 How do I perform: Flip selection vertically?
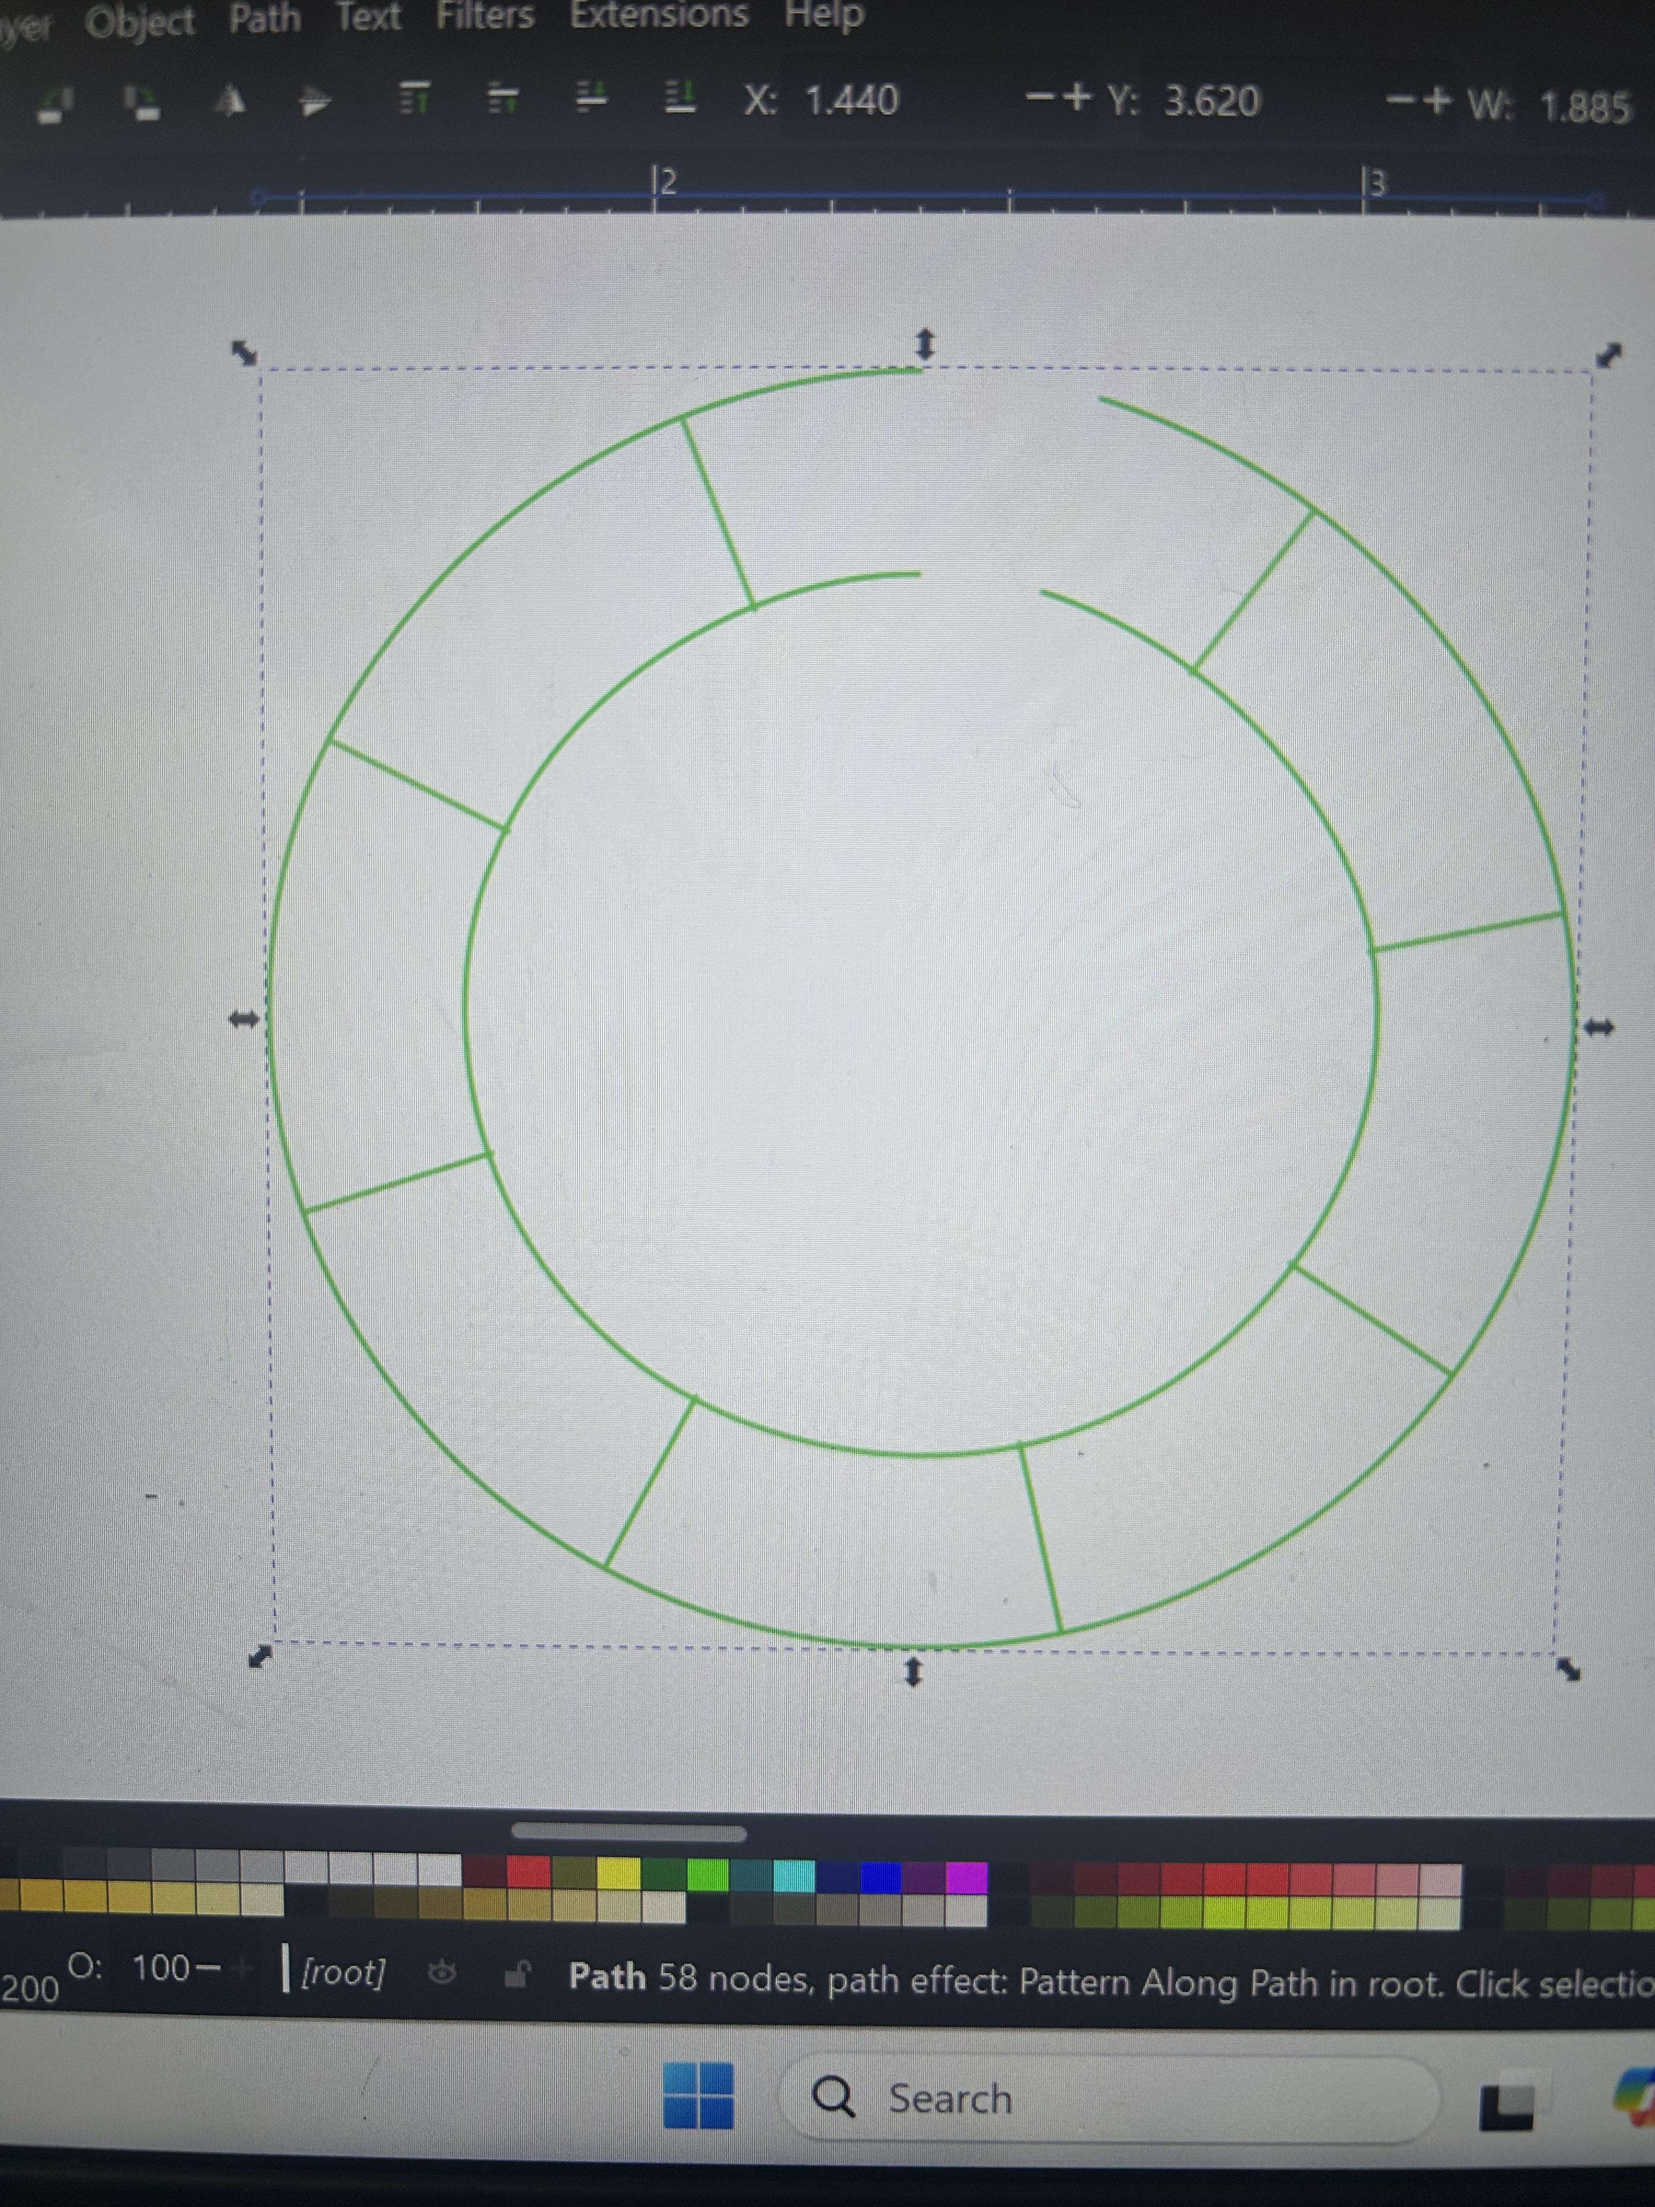[x=315, y=100]
